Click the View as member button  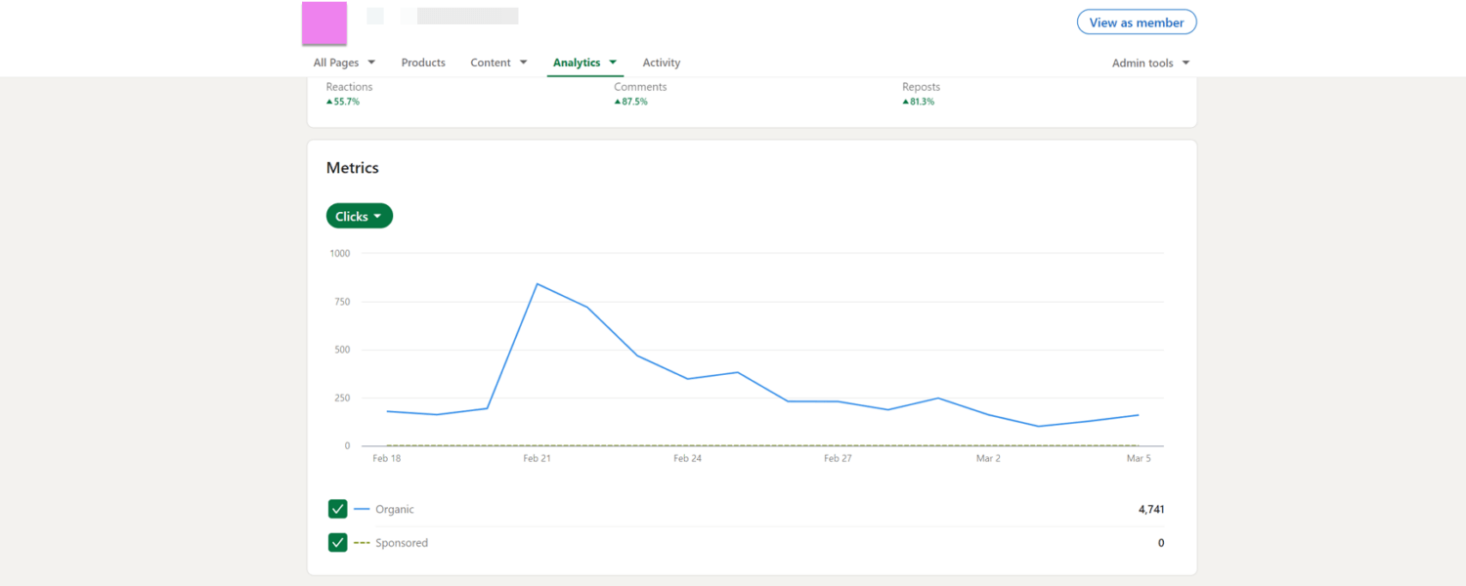(x=1136, y=21)
